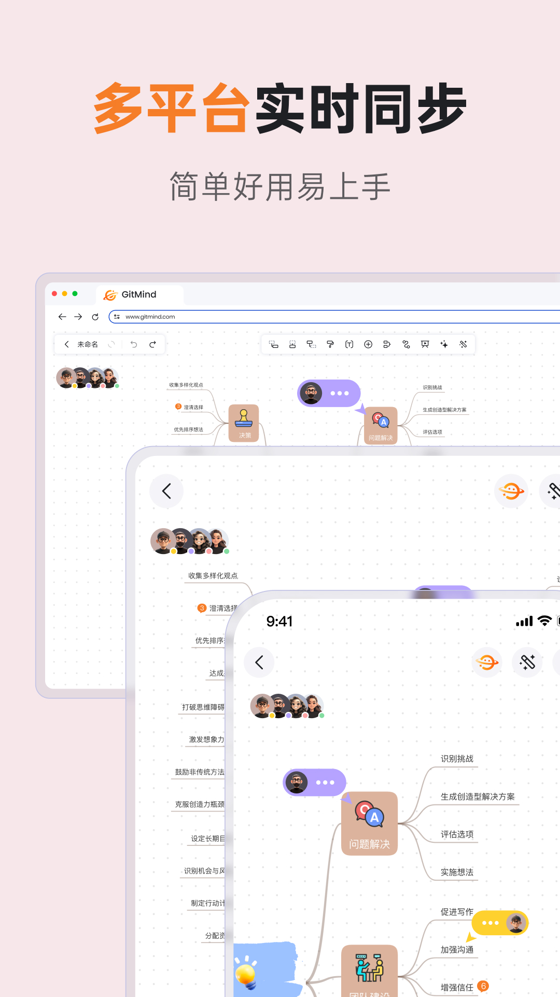Click the circled plus insert icon
This screenshot has height=997, width=560.
(368, 344)
